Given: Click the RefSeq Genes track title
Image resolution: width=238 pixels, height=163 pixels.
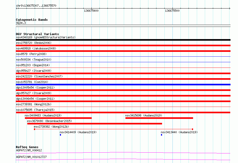Looking at the screenshot, I should (x=27, y=147).
